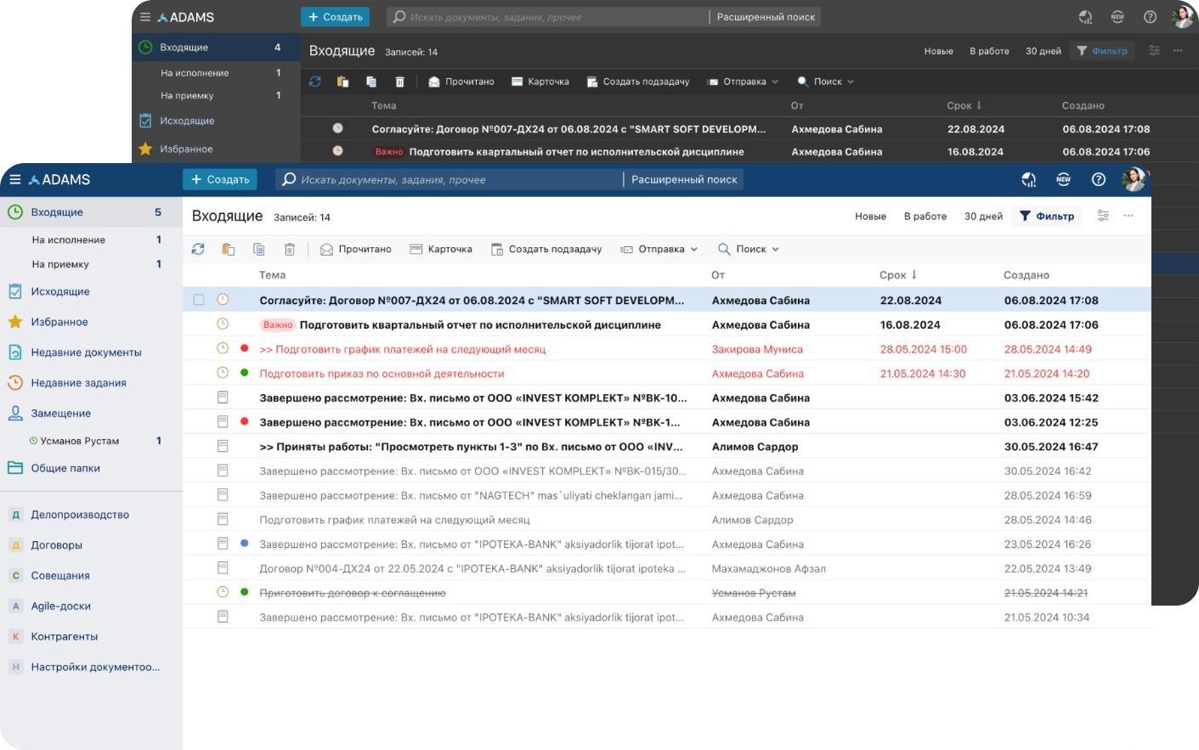1199x750 pixels.
Task: Open Недавние документы in the sidebar
Action: [86, 352]
